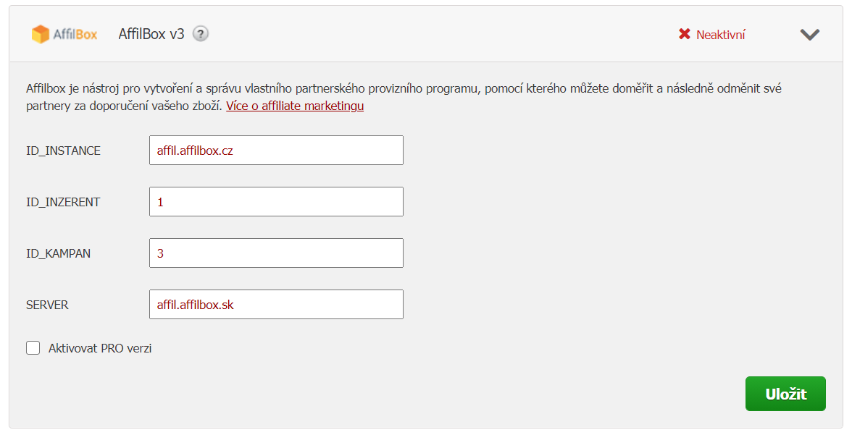
Task: Focus the ID_INZERENT input field
Action: point(276,201)
